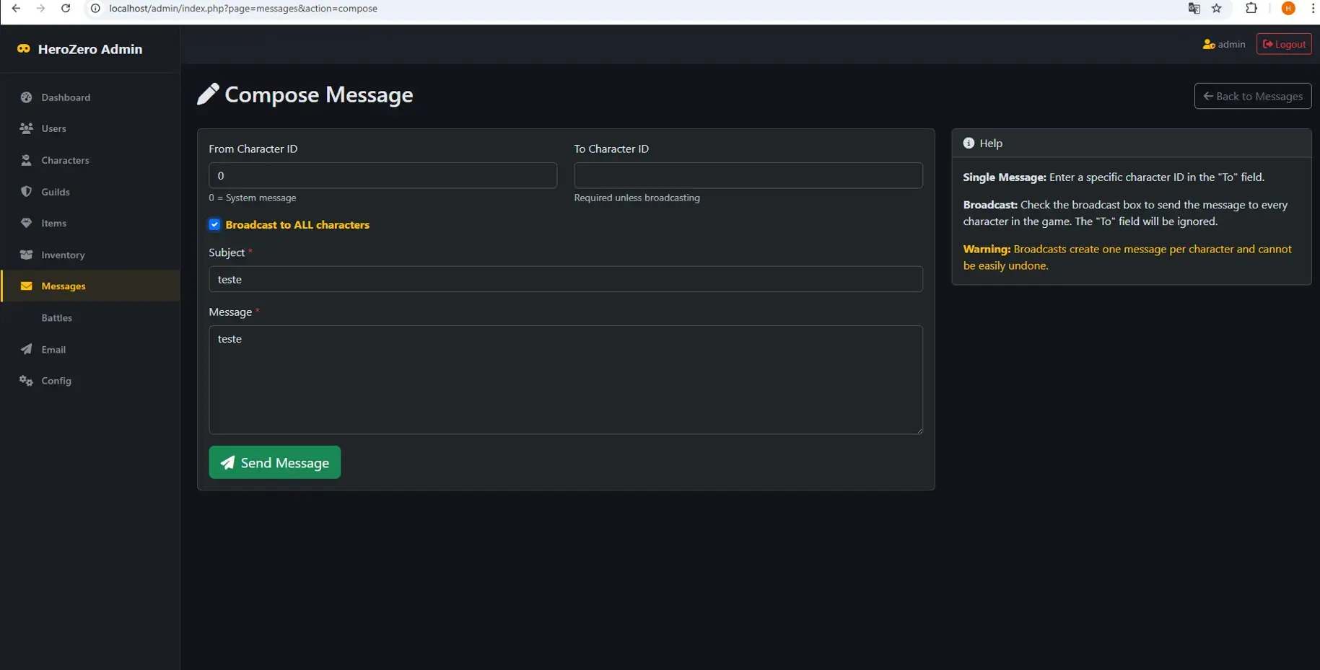Click Back to Messages button
This screenshot has width=1320, height=670.
pos(1253,96)
